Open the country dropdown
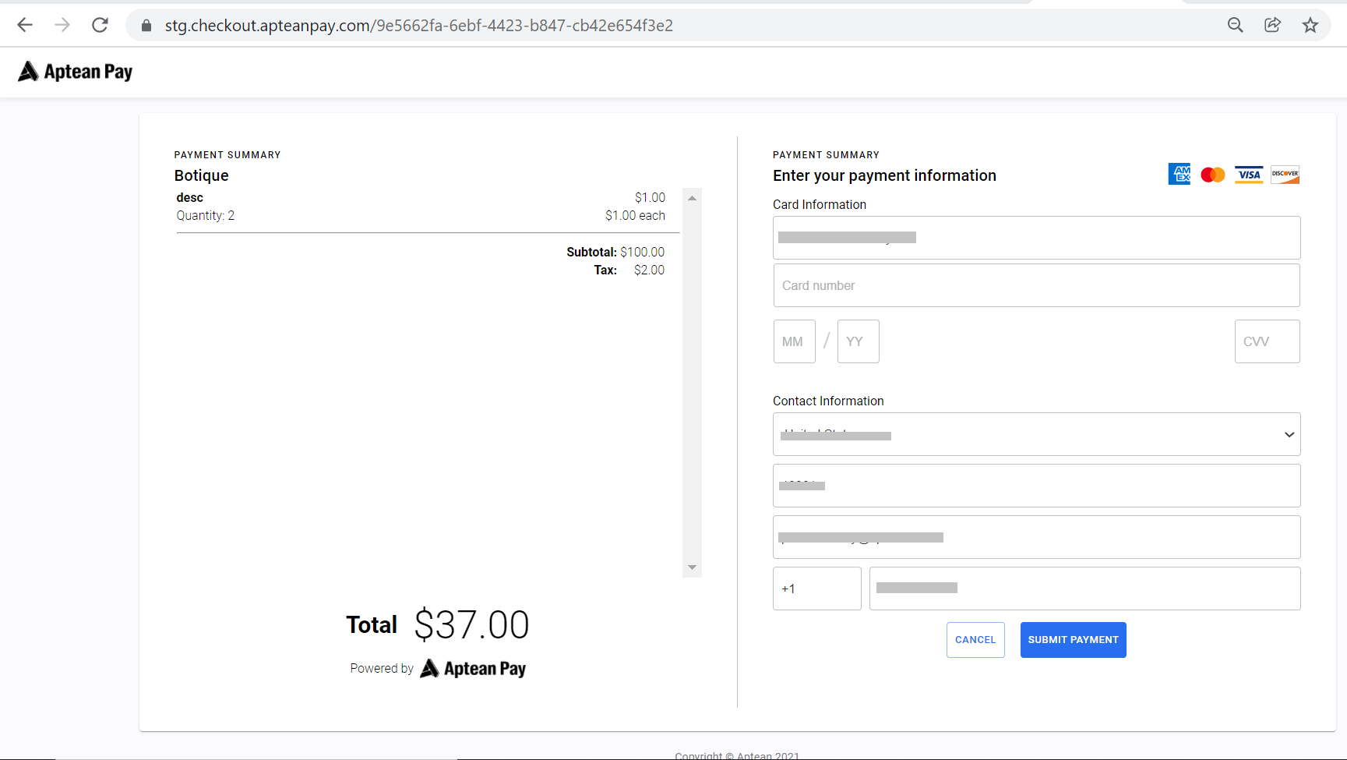Screen dimensions: 1347x760 point(1037,434)
